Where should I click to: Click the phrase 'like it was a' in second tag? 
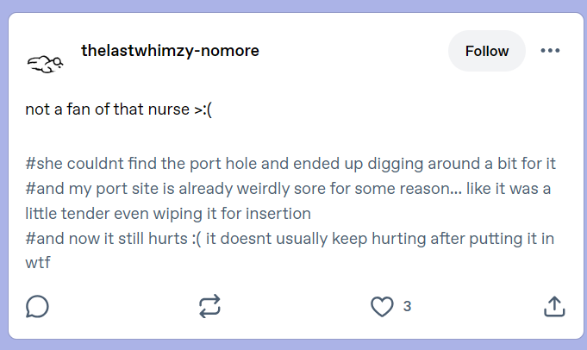pyautogui.click(x=509, y=189)
